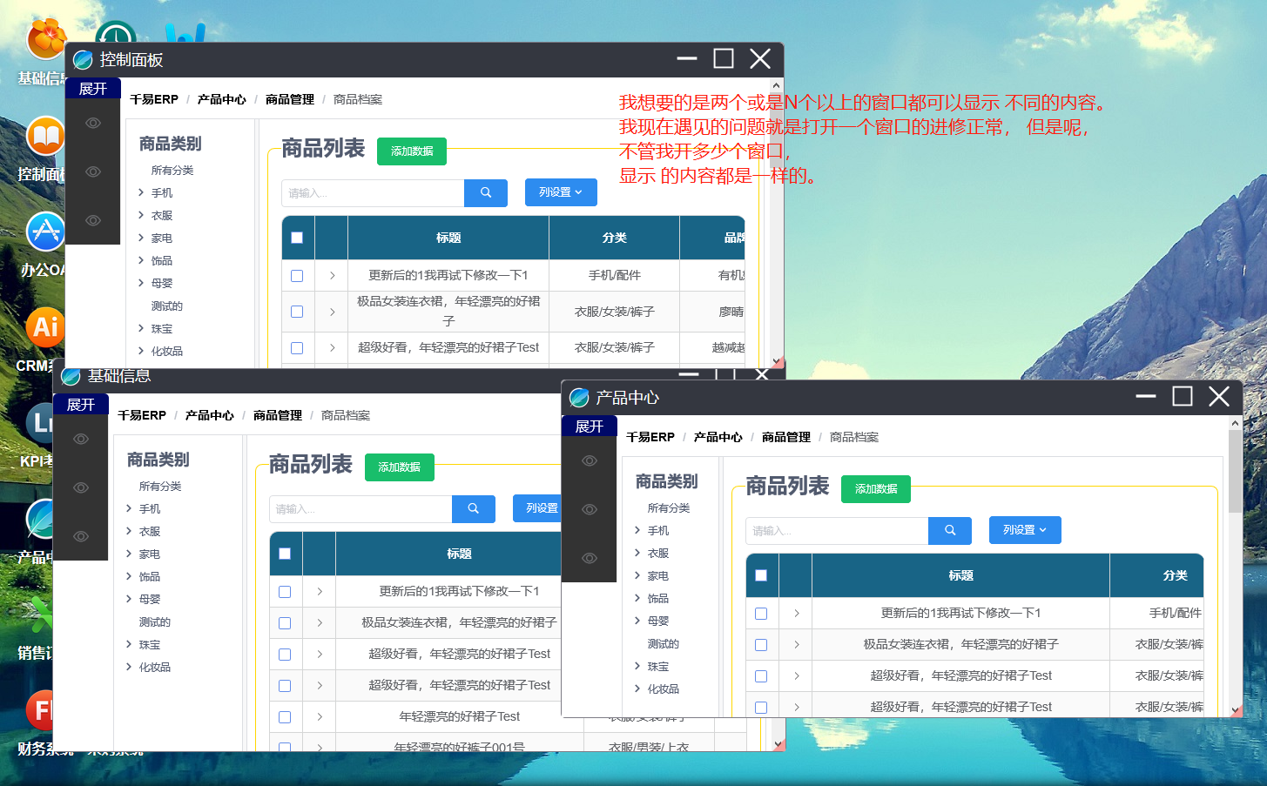
Task: Click middle eye icon in 基础信息 sidebar
Action: point(81,488)
